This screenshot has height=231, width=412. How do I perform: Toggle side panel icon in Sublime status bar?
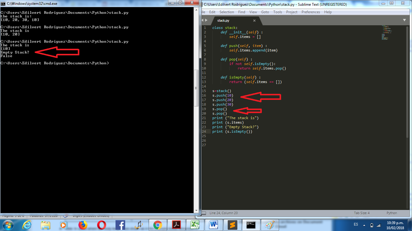click(x=204, y=213)
